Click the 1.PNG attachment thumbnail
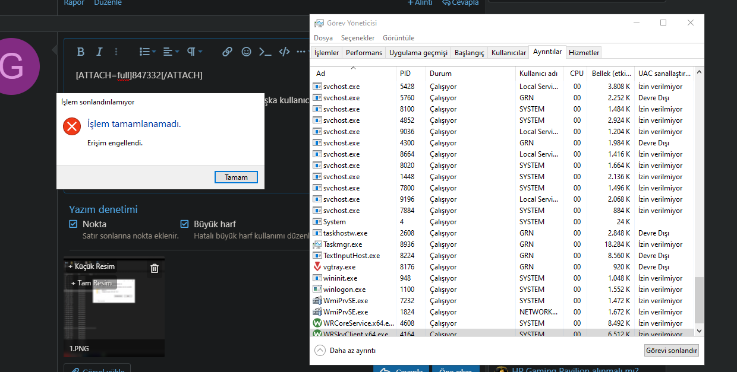Screen dimensions: 737x372 point(114,307)
